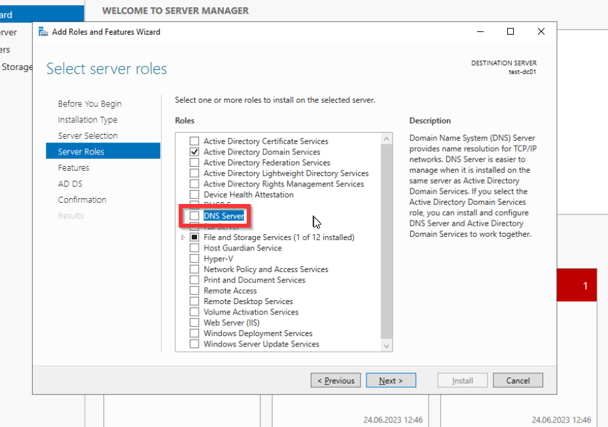Viewport: 608px width, 427px height.
Task: Check Remote Access role
Action: click(x=194, y=290)
